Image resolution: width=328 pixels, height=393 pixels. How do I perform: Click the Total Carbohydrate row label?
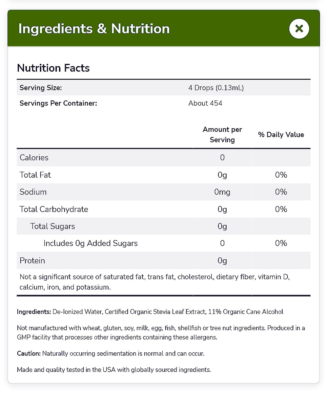pyautogui.click(x=54, y=209)
